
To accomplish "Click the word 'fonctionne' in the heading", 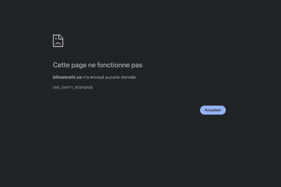I will 113,65.
